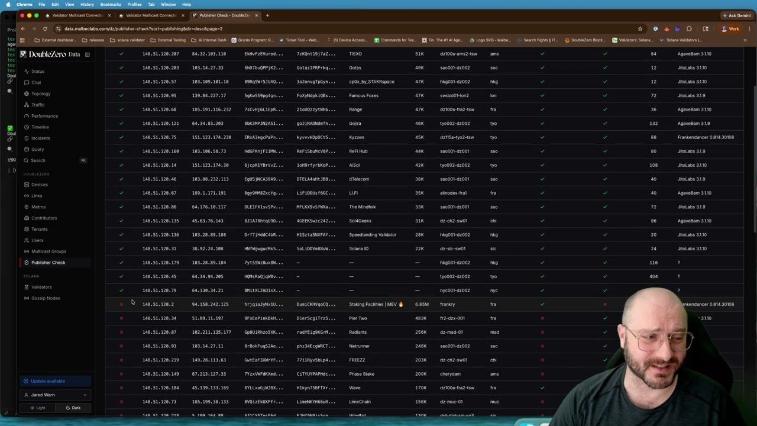Open Tenants page in sidebar
Screen dimensions: 757x426
39,230
